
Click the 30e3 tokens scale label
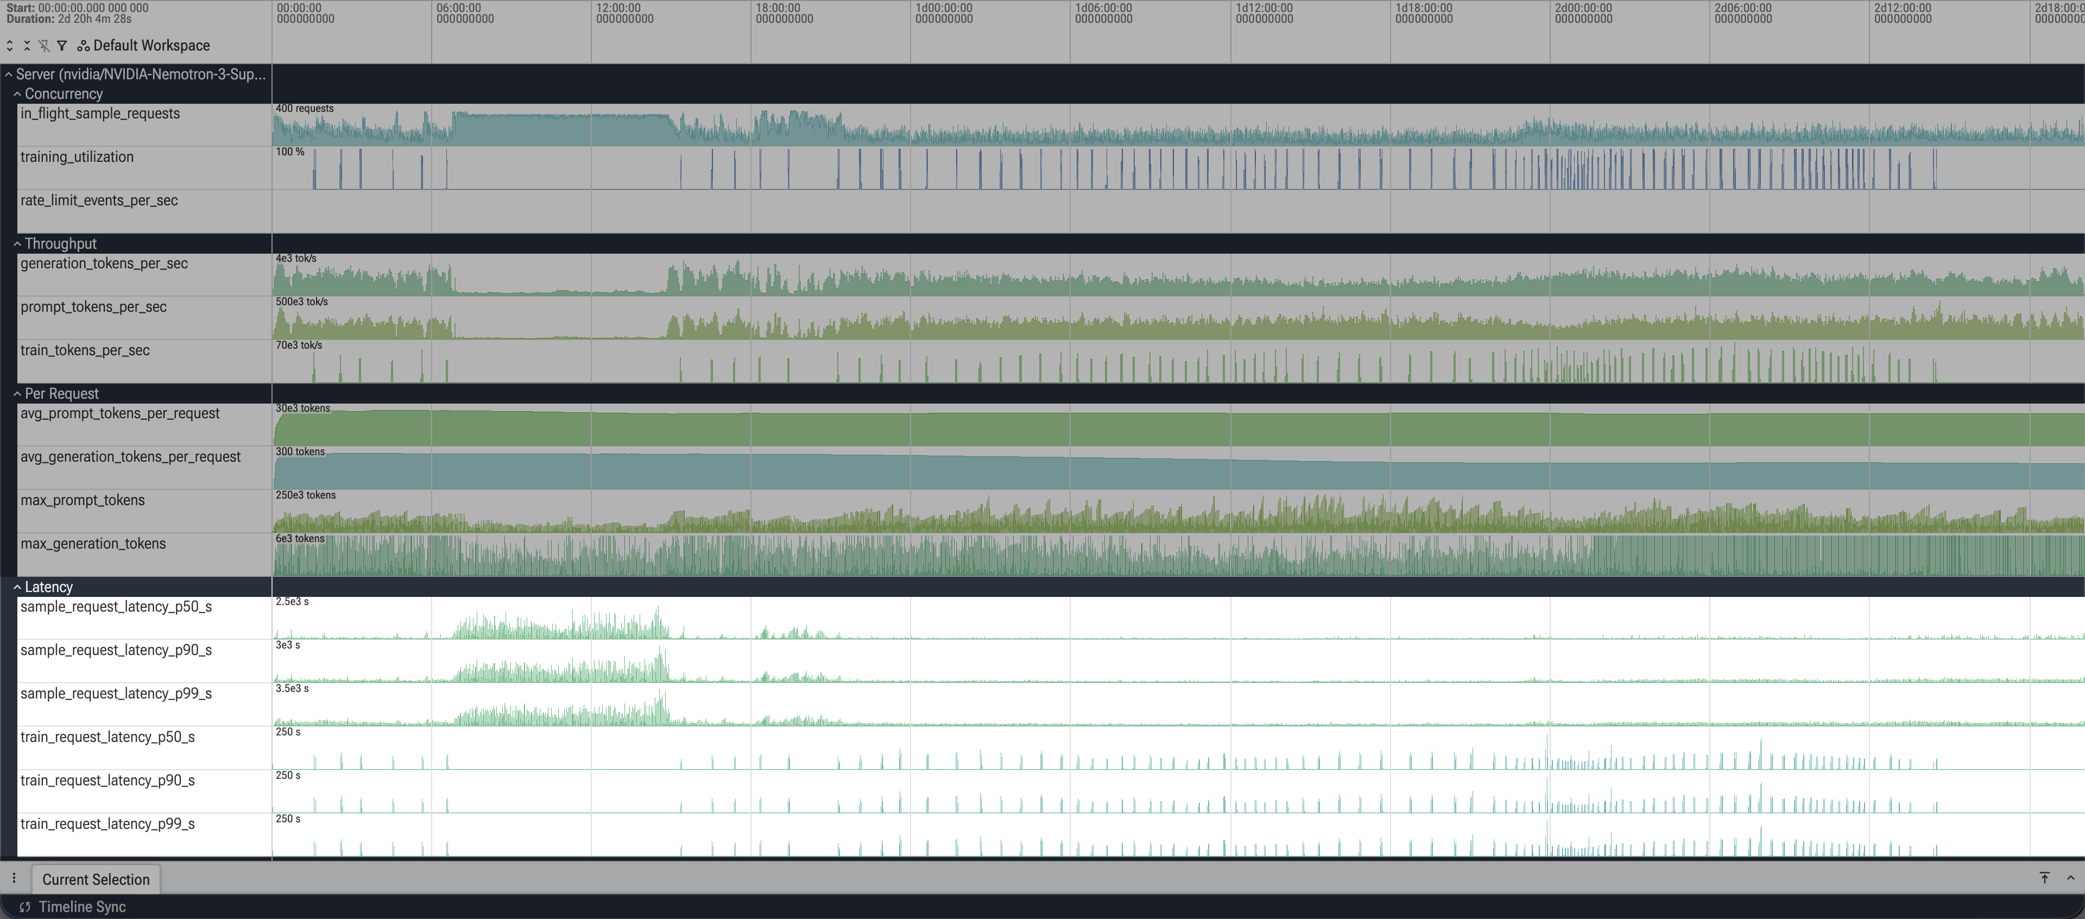point(303,408)
